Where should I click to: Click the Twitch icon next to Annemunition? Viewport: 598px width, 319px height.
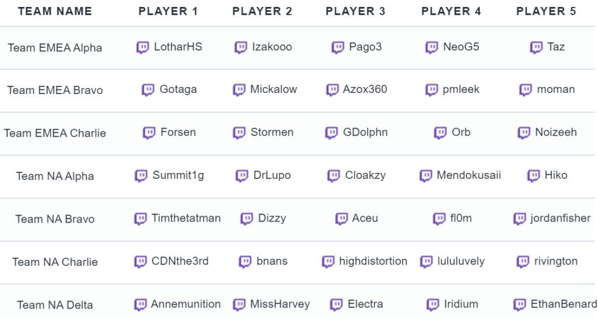(x=140, y=304)
